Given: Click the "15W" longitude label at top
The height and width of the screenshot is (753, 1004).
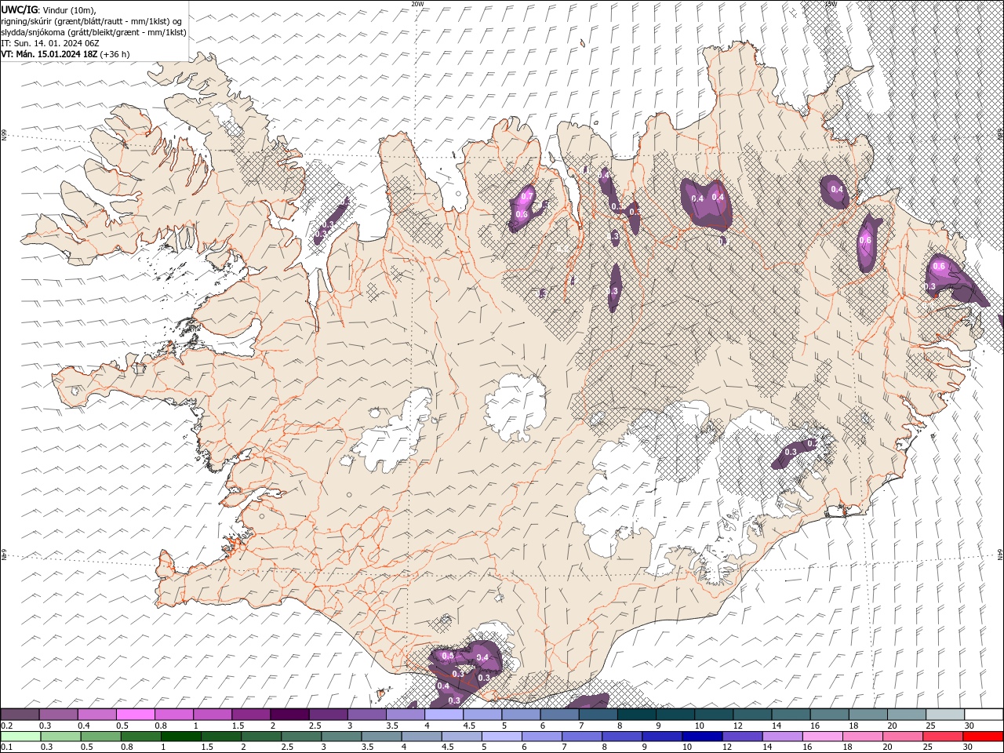Looking at the screenshot, I should click(831, 4).
